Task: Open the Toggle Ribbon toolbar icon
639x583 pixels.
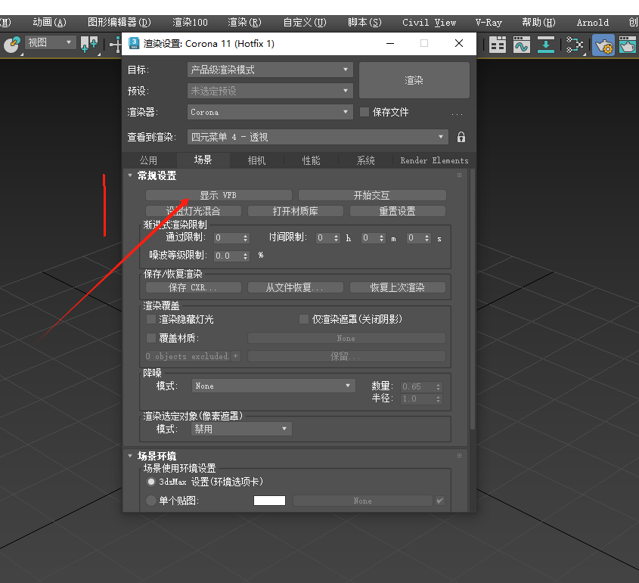Action: 497,45
